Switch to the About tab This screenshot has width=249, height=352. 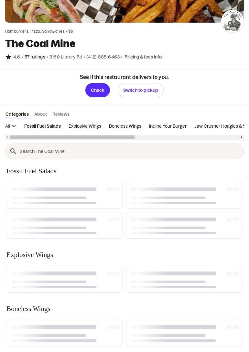pyautogui.click(x=40, y=114)
